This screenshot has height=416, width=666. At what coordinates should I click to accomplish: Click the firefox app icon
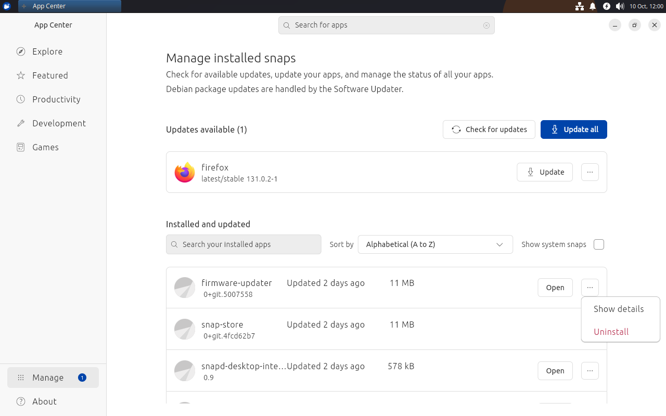point(185,172)
